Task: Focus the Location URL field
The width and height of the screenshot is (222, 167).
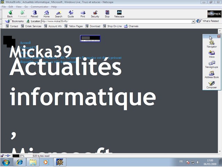Action: (x=116, y=21)
